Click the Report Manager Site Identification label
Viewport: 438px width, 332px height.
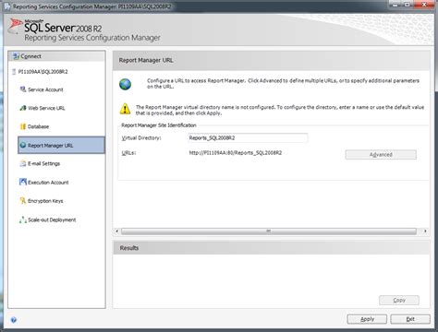pyautogui.click(x=159, y=125)
